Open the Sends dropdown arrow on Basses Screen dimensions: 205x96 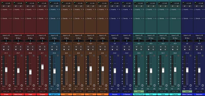[x=118, y=18]
